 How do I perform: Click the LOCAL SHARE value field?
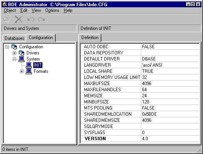coord(170,71)
